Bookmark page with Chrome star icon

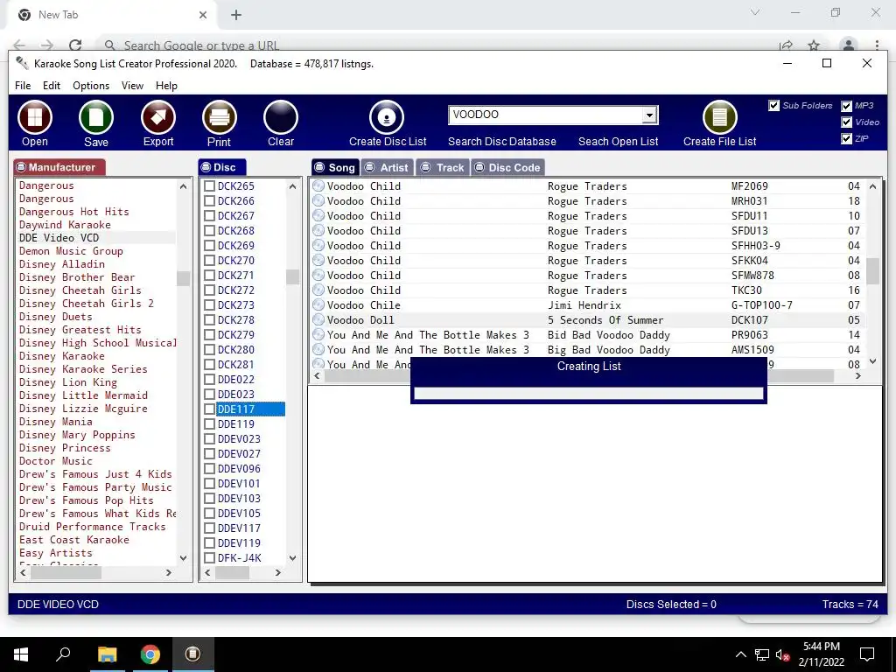coord(814,45)
